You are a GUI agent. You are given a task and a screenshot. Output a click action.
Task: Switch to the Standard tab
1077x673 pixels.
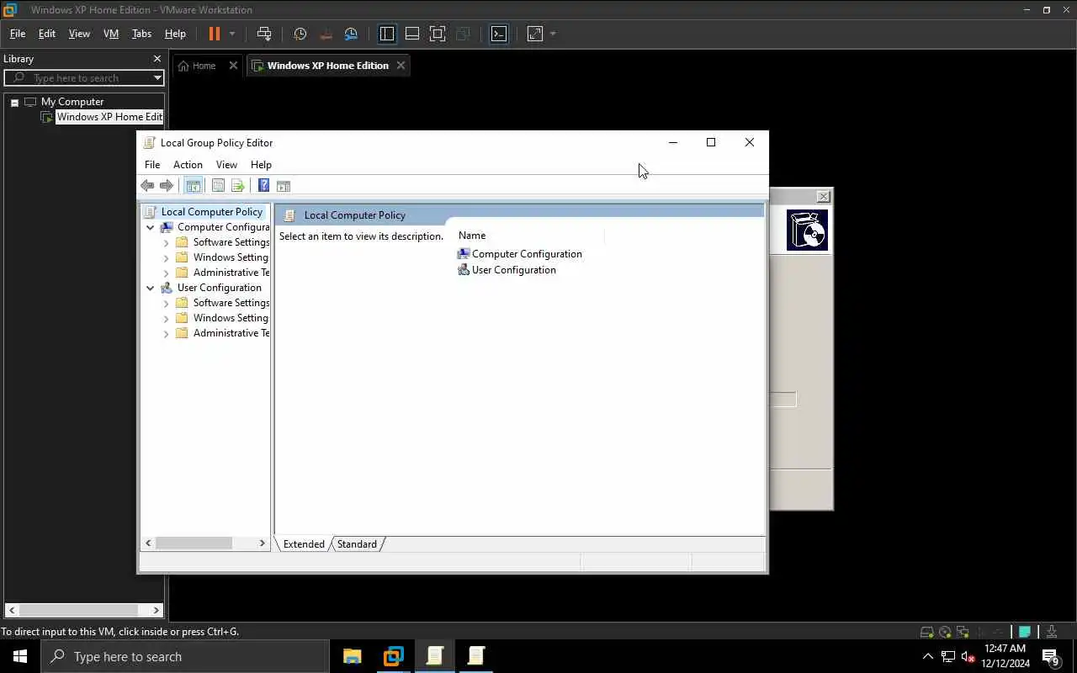click(357, 544)
